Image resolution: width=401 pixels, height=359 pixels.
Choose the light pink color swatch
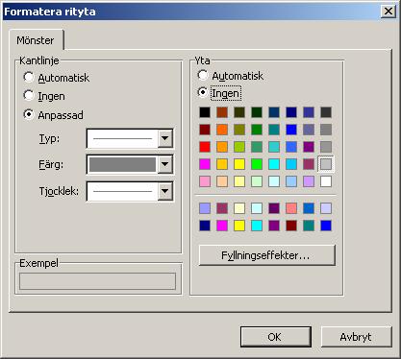click(205, 181)
